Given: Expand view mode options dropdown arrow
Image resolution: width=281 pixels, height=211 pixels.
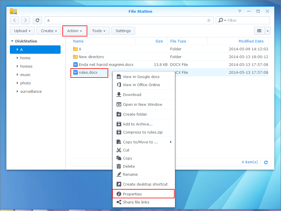Looking at the screenshot, I should coord(268,31).
